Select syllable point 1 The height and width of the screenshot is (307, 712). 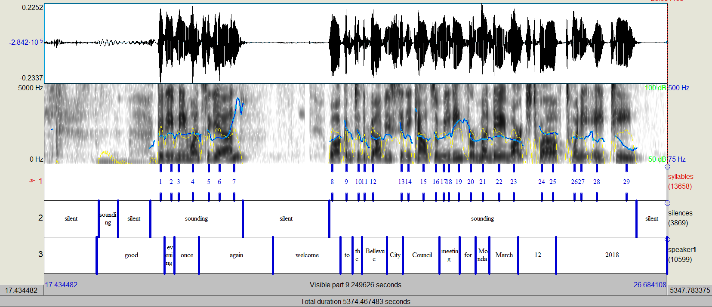pyautogui.click(x=160, y=182)
